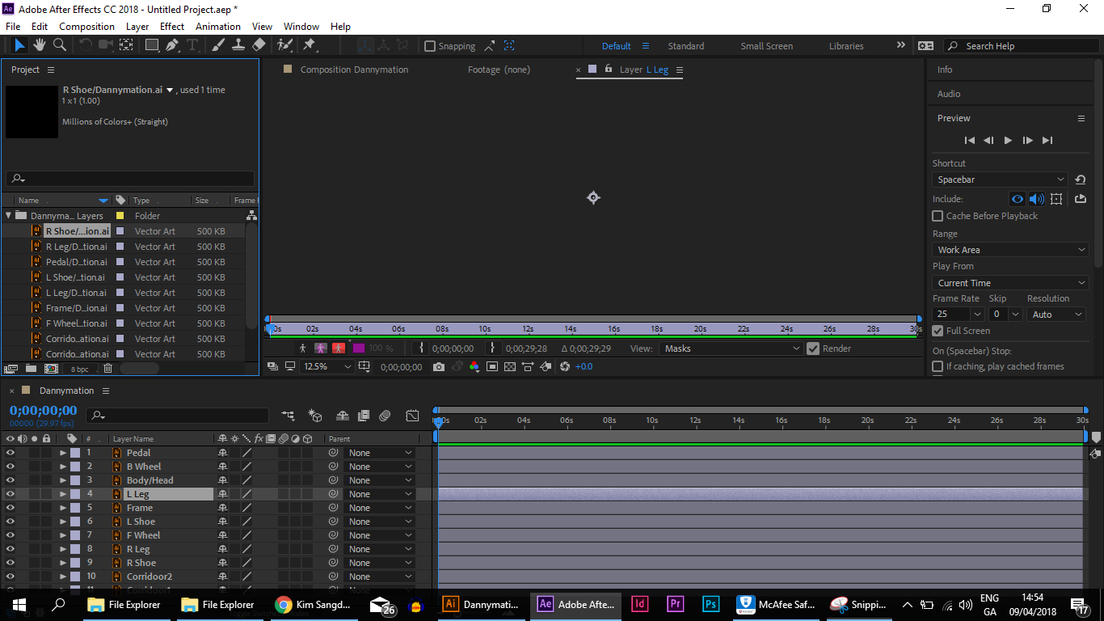Select the Horizontal Type tool

pos(192,45)
